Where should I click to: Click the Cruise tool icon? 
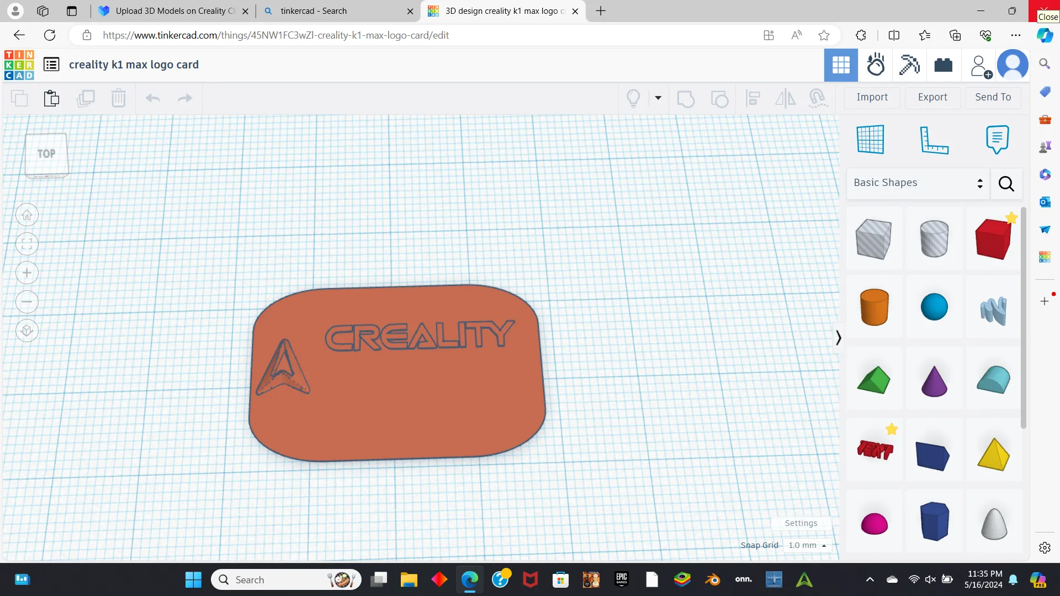[x=818, y=98]
